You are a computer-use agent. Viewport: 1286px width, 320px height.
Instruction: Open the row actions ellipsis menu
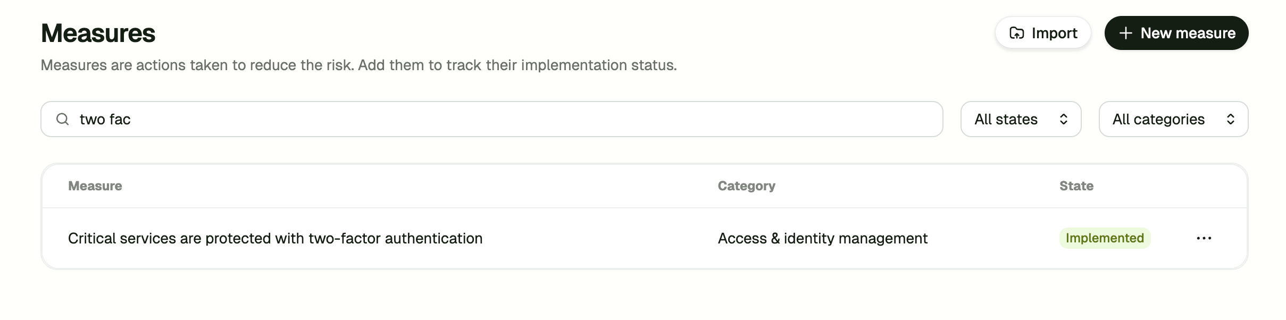point(1204,238)
